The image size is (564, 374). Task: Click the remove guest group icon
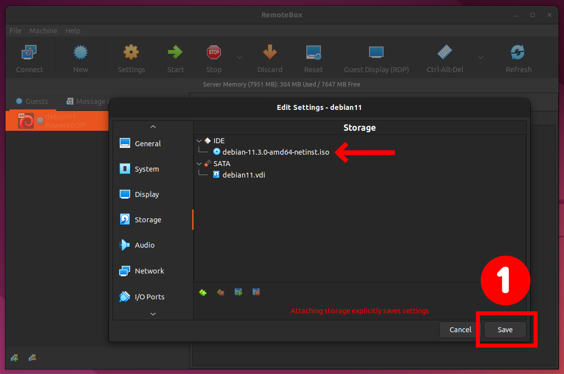tap(32, 358)
